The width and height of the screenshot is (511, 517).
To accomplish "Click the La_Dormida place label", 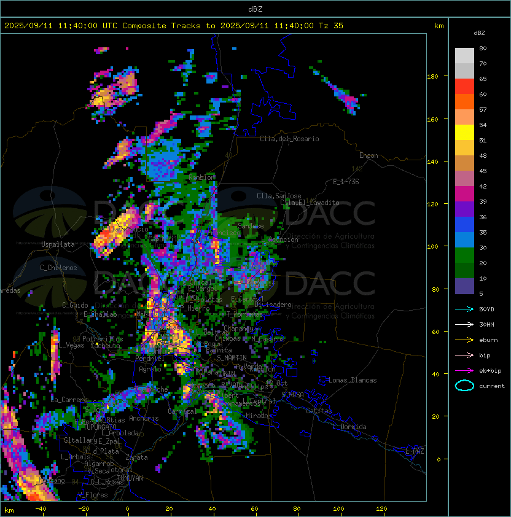I will (x=349, y=427).
